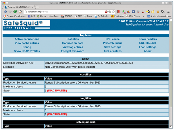Open the SPIEGEL bookmark
Viewport: 174px width, 130px height.
[x=67, y=16]
